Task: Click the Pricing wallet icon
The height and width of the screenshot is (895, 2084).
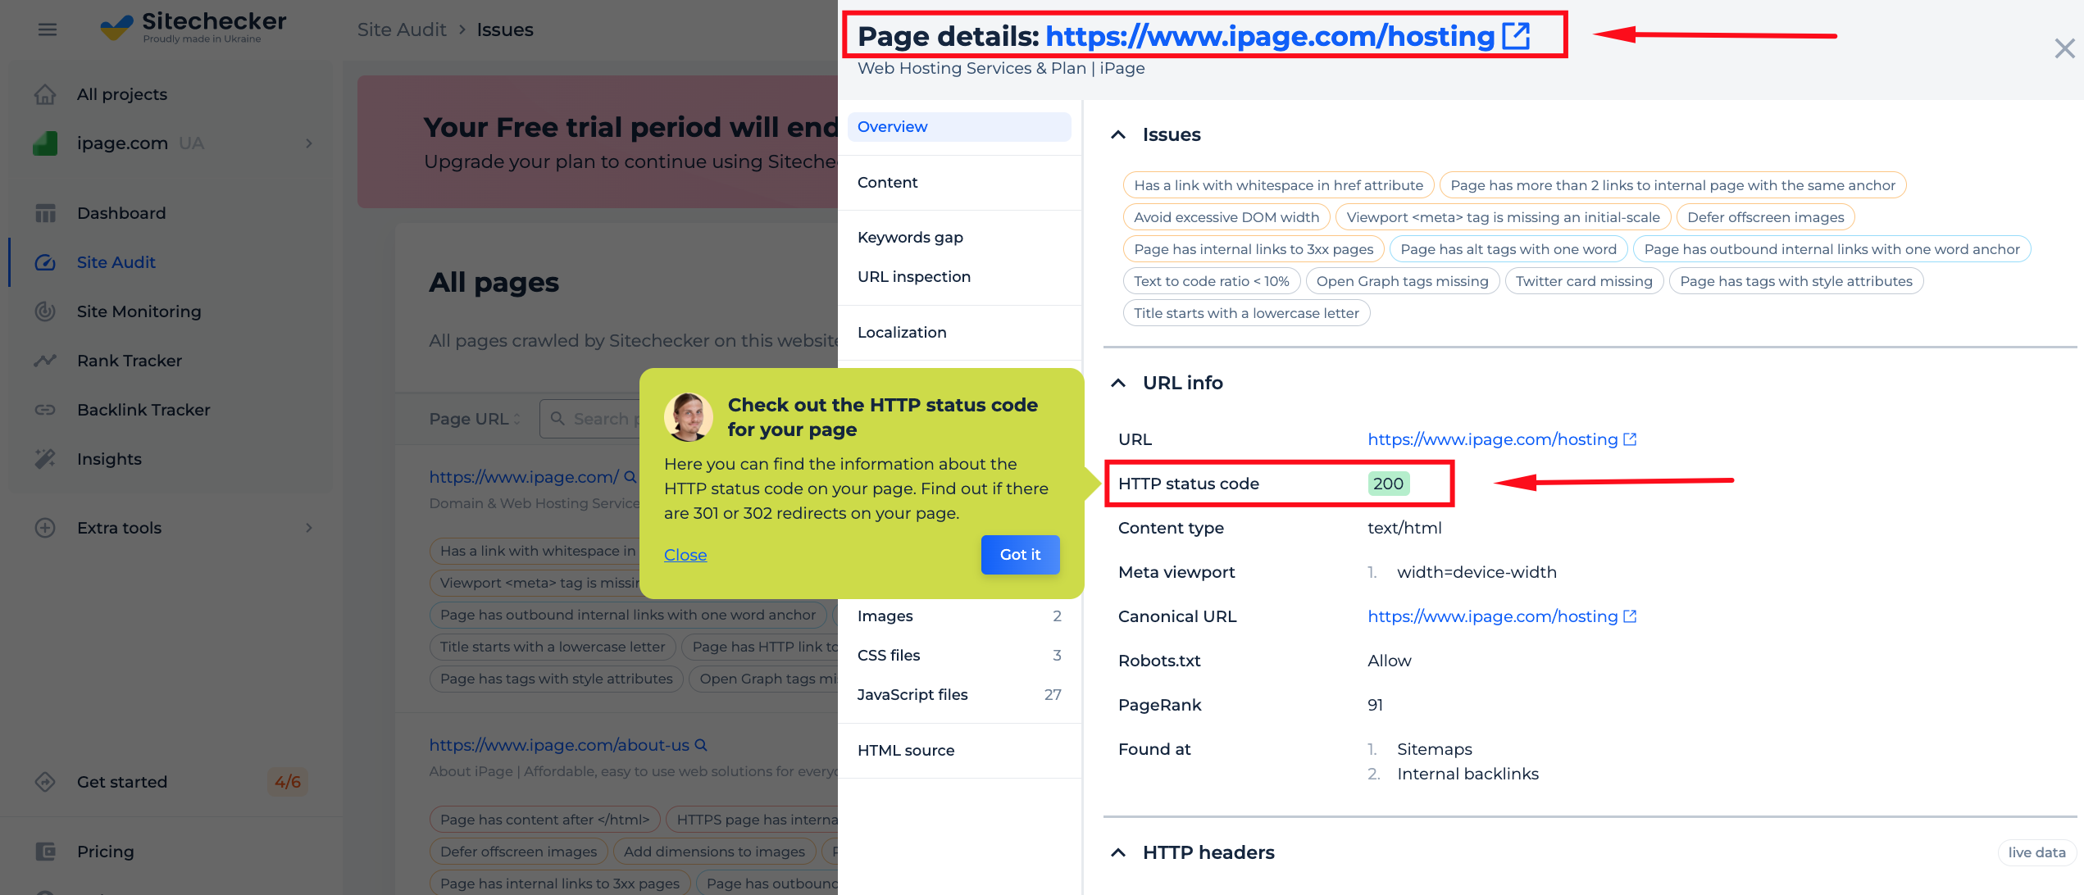Action: 45,852
